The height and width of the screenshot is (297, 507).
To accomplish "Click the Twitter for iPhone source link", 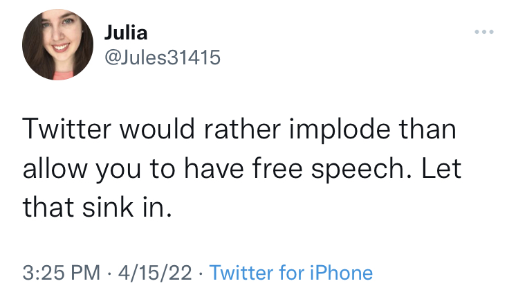I will point(291,272).
